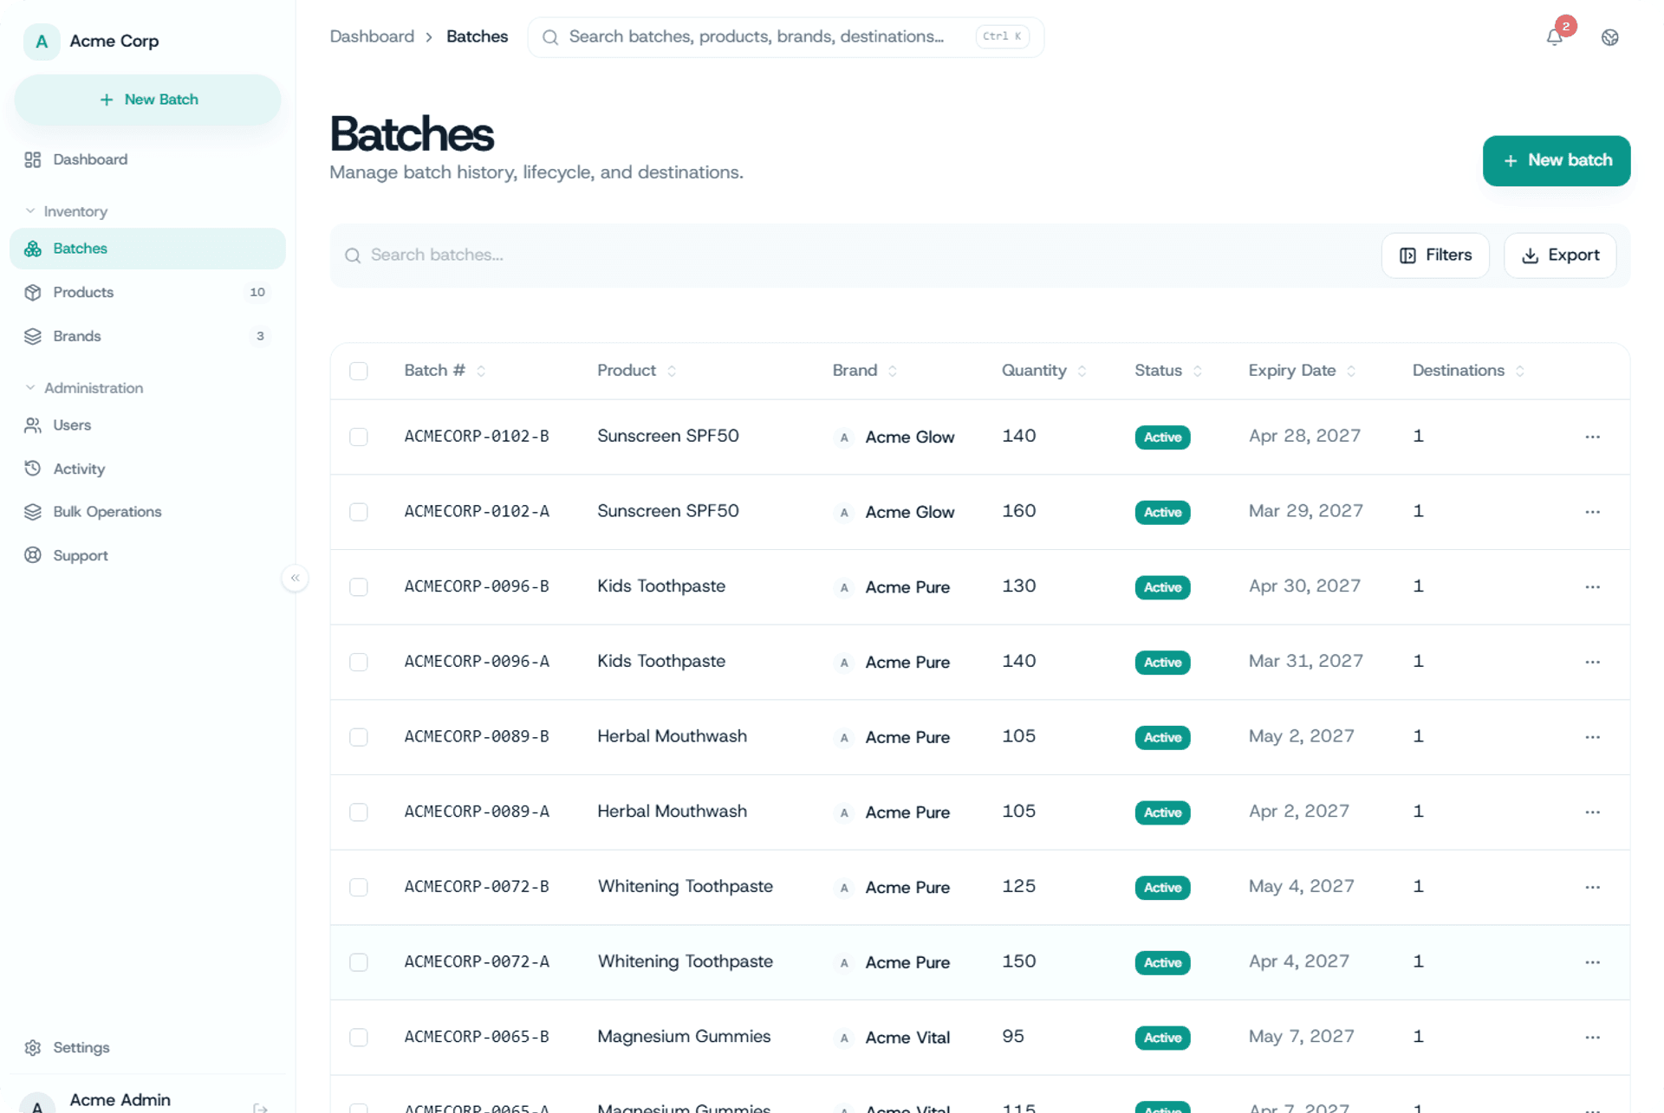Open actions menu for ACMECORP-0089-B
Viewport: 1664px width, 1113px height.
(1592, 737)
